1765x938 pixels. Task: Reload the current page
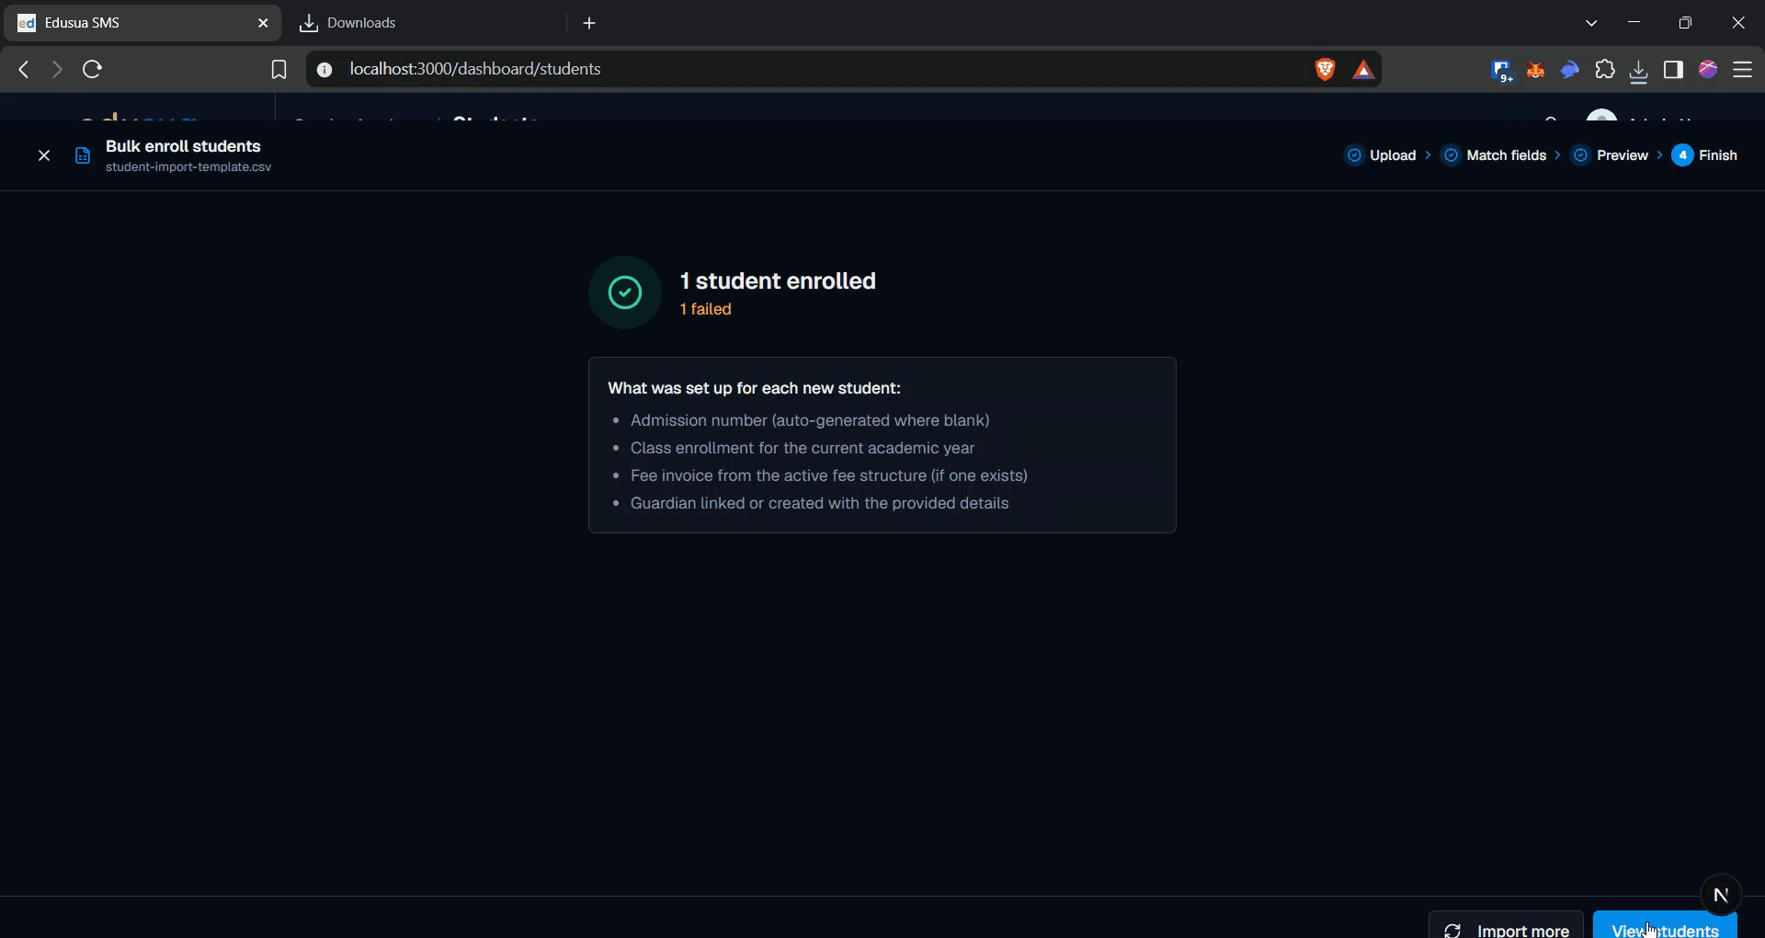(x=92, y=69)
